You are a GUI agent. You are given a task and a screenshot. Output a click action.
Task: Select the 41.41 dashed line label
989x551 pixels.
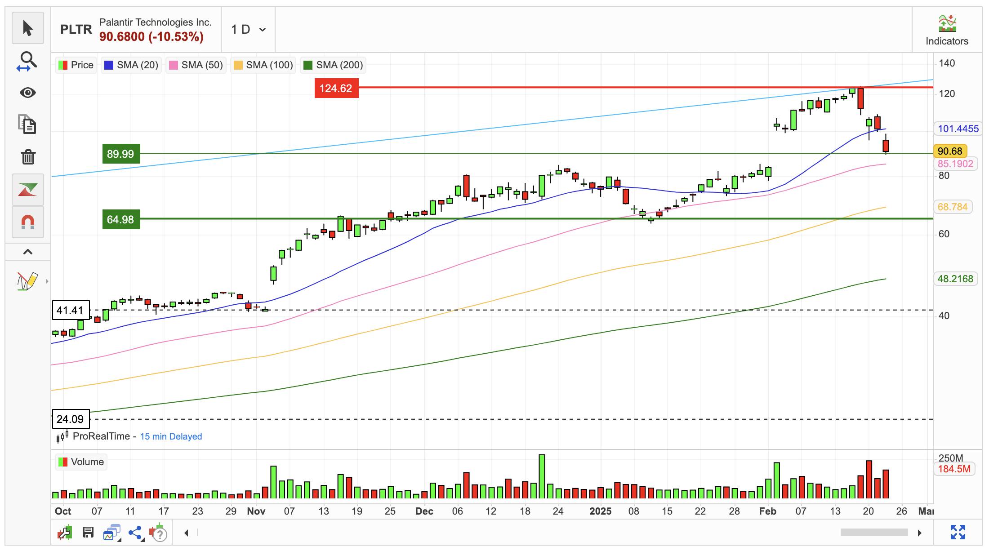point(71,310)
